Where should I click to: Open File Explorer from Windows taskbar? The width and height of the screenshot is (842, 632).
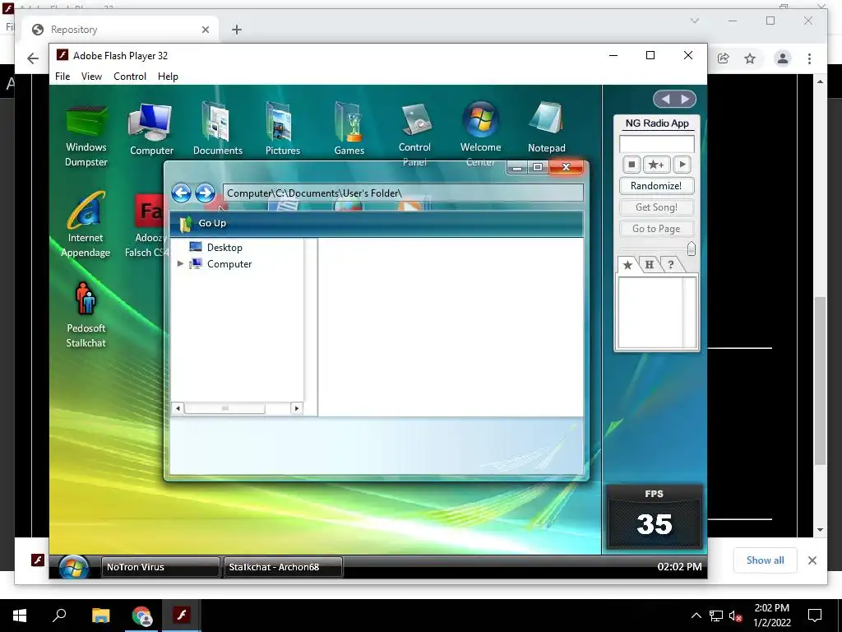click(x=100, y=616)
